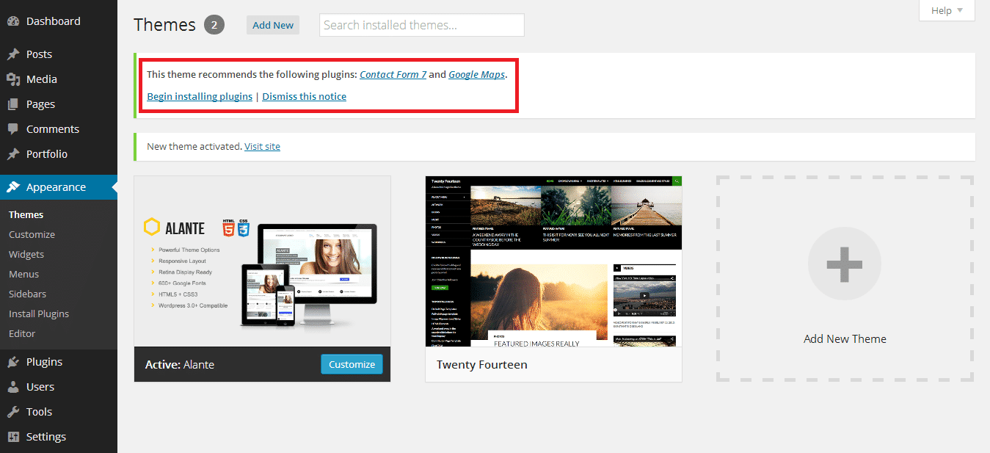Open the Editor submenu item
The height and width of the screenshot is (453, 990).
pyautogui.click(x=22, y=333)
